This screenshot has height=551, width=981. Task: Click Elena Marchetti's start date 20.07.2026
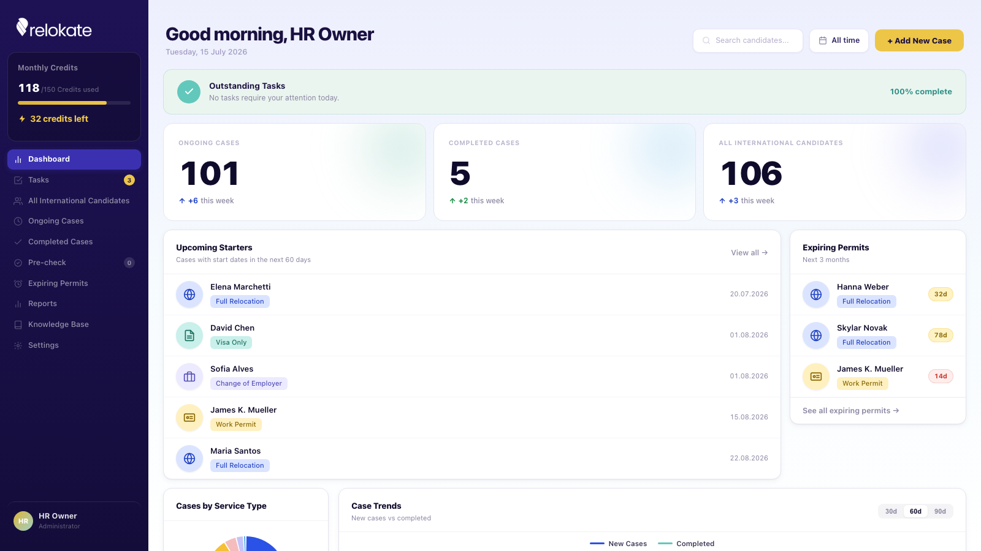coord(749,294)
